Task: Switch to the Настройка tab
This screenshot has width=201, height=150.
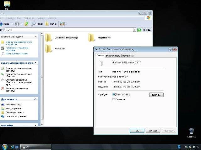Action: (128, 56)
